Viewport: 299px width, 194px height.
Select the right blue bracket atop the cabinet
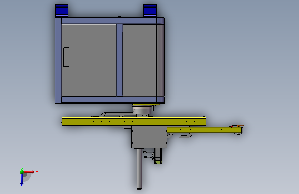pyautogui.click(x=150, y=11)
